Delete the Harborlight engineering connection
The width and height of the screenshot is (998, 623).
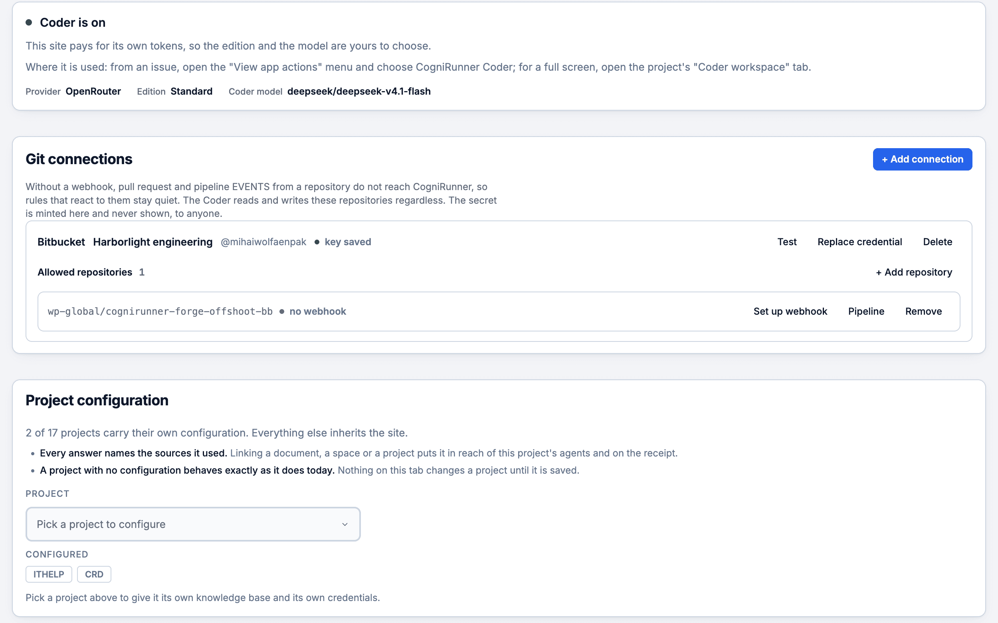[937, 242]
